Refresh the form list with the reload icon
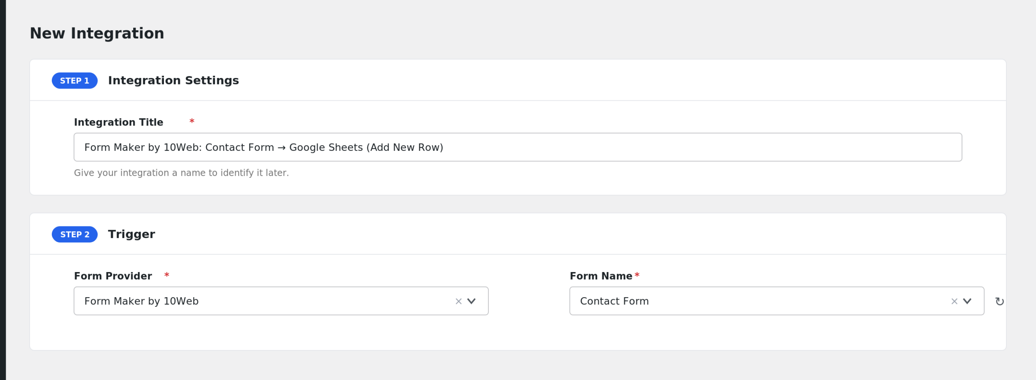Image resolution: width=1036 pixels, height=380 pixels. pyautogui.click(x=1000, y=302)
